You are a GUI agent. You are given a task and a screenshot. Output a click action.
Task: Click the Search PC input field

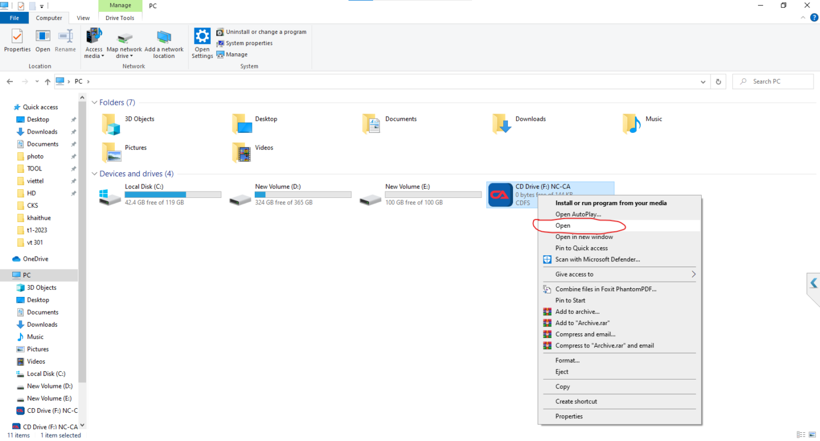773,81
